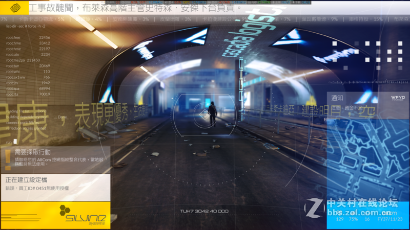Click ticker entry 卡斯卡迪亞物流:5%
410x230 pixels.
(42, 19)
